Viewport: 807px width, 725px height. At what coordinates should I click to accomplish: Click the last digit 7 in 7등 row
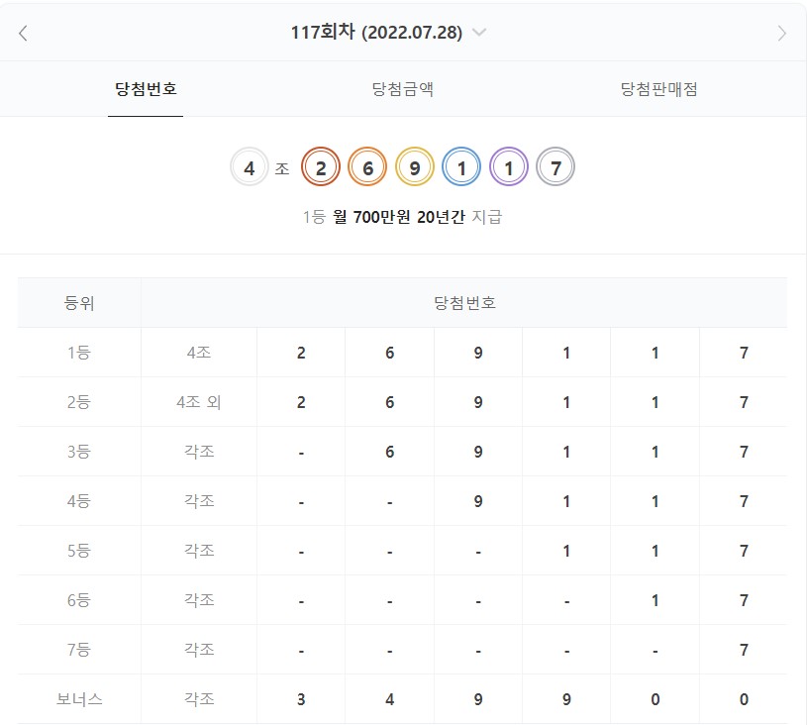(744, 650)
